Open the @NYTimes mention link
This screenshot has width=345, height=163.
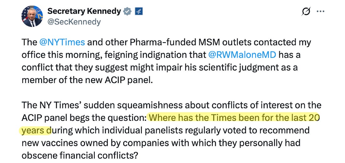point(62,42)
